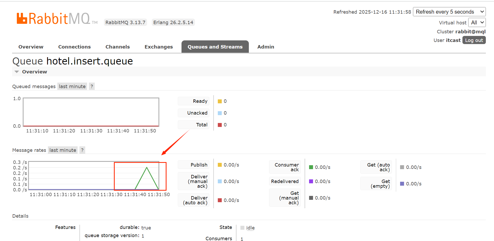Viewport: 494px width, 241px height.
Task: Change Queued messages last minute range
Action: click(72, 87)
